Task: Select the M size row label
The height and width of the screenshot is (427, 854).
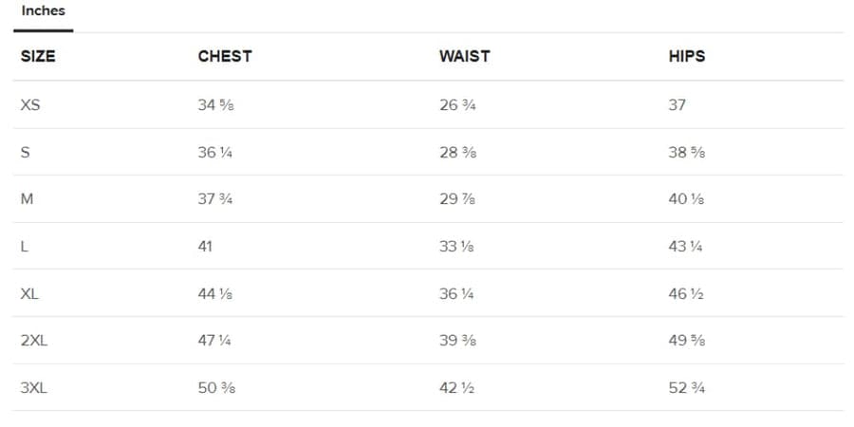Action: tap(27, 199)
